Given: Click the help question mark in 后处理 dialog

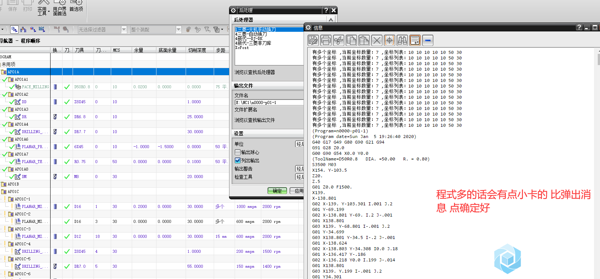Looking at the screenshot, I should [x=326, y=10].
